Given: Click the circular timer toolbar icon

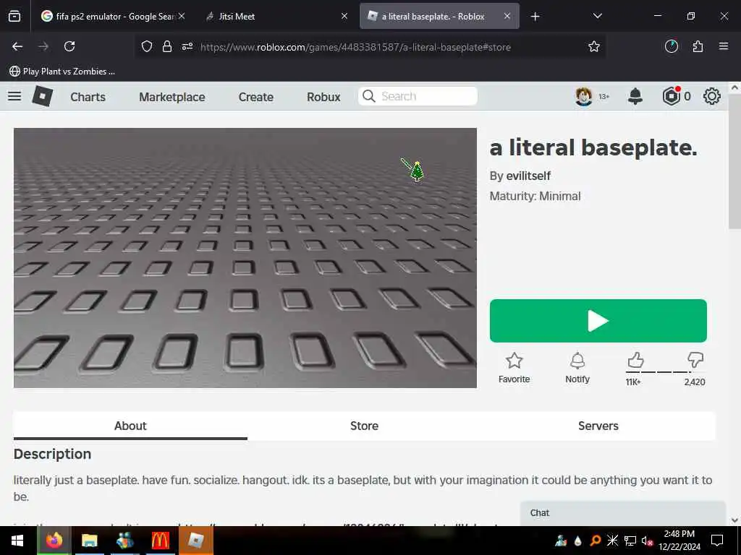Looking at the screenshot, I should coord(671,46).
